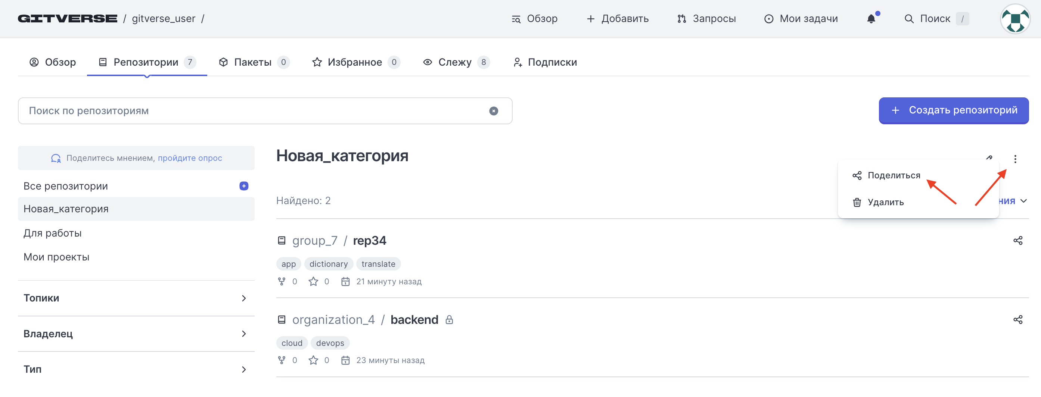This screenshot has width=1041, height=397.
Task: Click the survey feedback icon
Action: click(56, 158)
